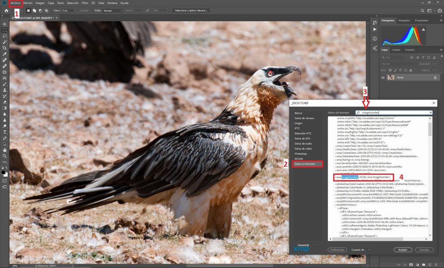Click the add layer mask icon

(x=411, y=265)
